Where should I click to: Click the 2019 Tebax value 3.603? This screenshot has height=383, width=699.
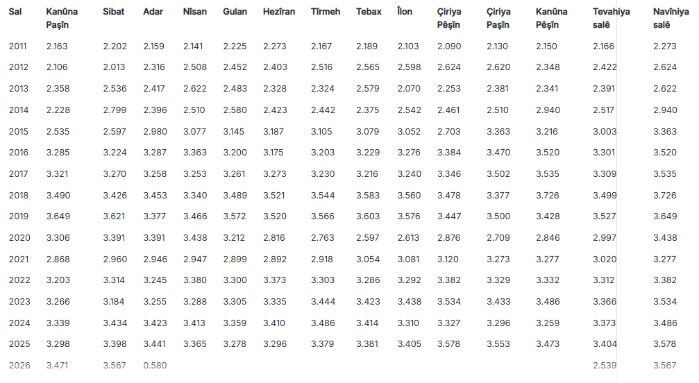[x=368, y=216]
